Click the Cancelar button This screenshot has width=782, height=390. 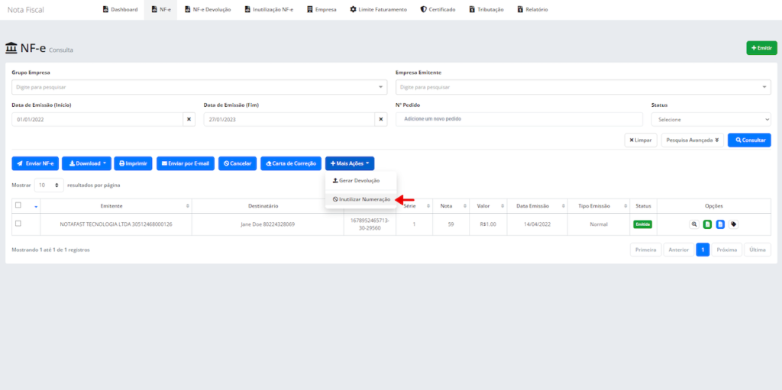[238, 163]
